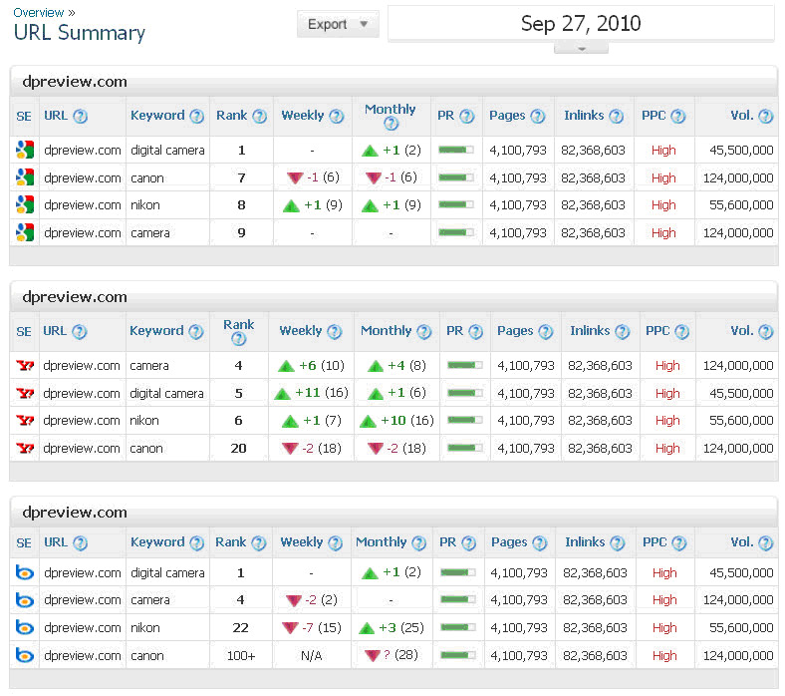Click the SE column header in Yahoo table
This screenshot has height=696, width=785.
point(24,331)
